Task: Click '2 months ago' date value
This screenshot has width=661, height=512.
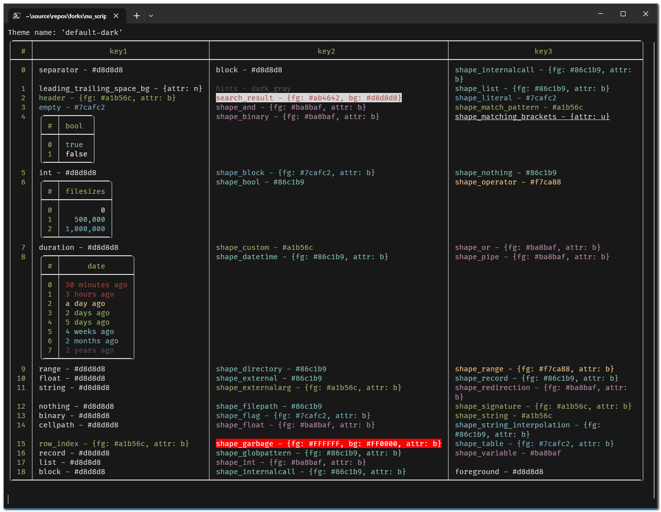Action: pyautogui.click(x=92, y=341)
